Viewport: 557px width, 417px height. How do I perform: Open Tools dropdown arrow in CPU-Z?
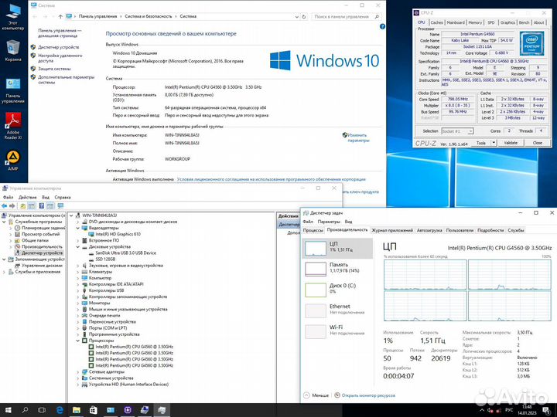[x=494, y=143]
